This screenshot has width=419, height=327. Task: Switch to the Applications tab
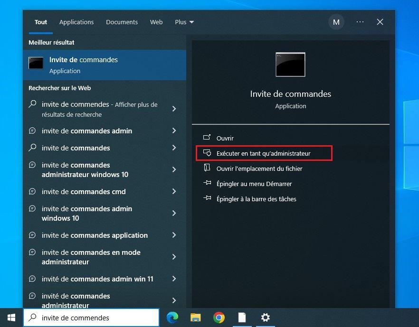[x=76, y=22]
